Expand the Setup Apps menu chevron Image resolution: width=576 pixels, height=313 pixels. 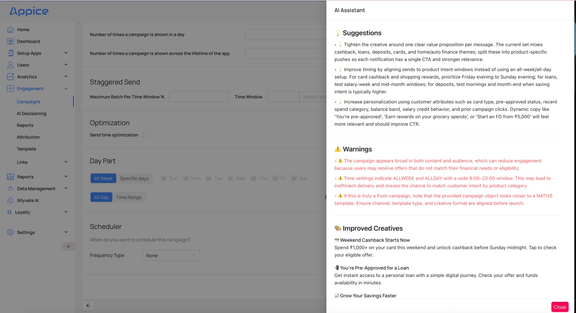click(x=66, y=53)
